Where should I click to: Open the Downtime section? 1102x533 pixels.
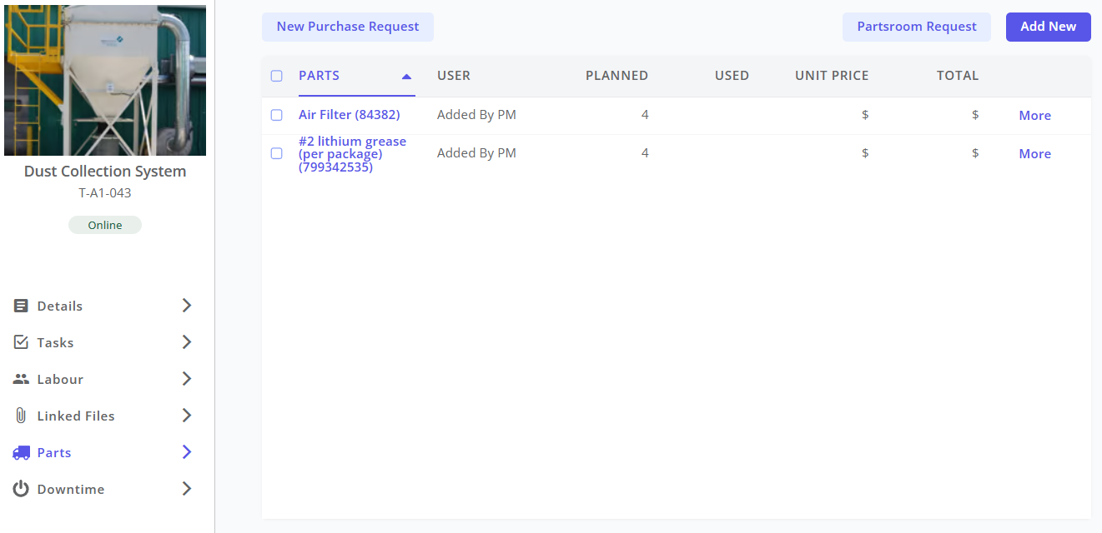pyautogui.click(x=103, y=489)
